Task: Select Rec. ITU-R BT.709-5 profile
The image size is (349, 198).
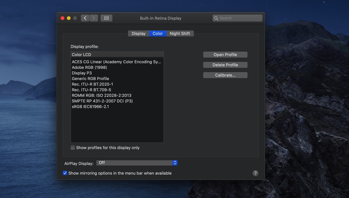Action: [117, 90]
